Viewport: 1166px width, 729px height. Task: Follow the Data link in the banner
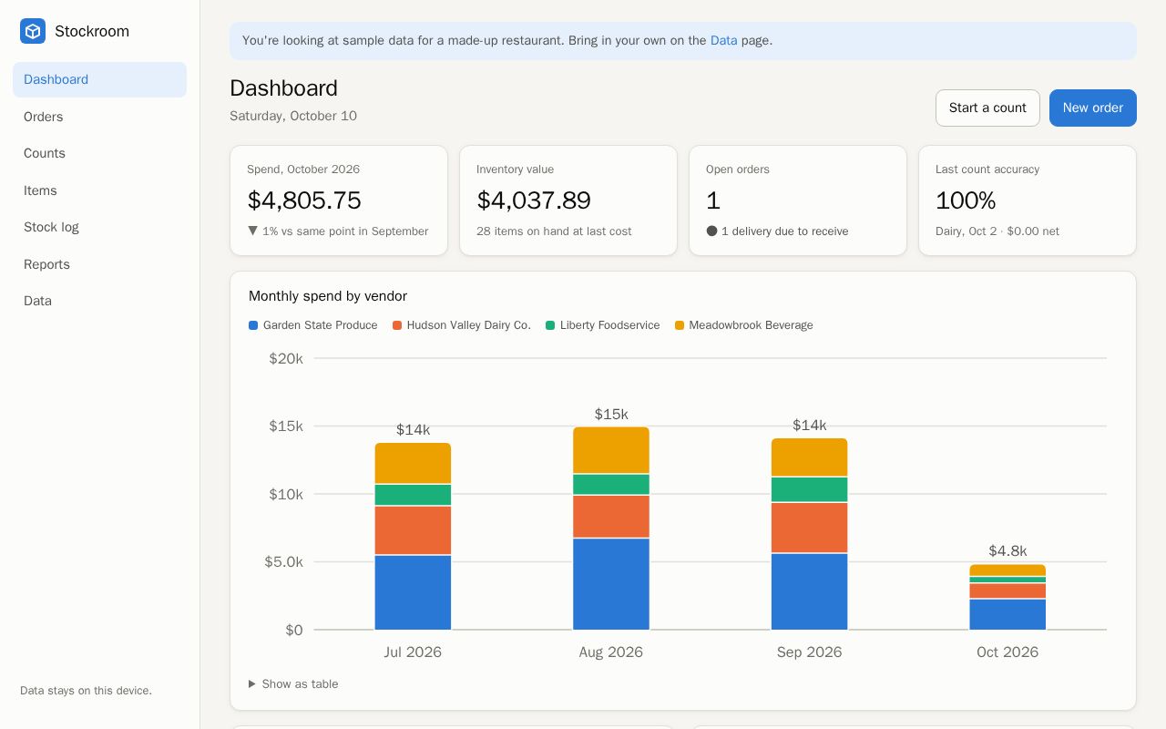[x=723, y=40]
